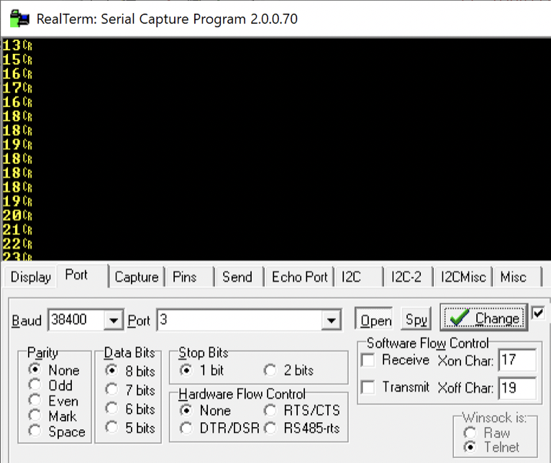Select RTS/CTS hardware flow control
The image size is (551, 463).
click(270, 411)
